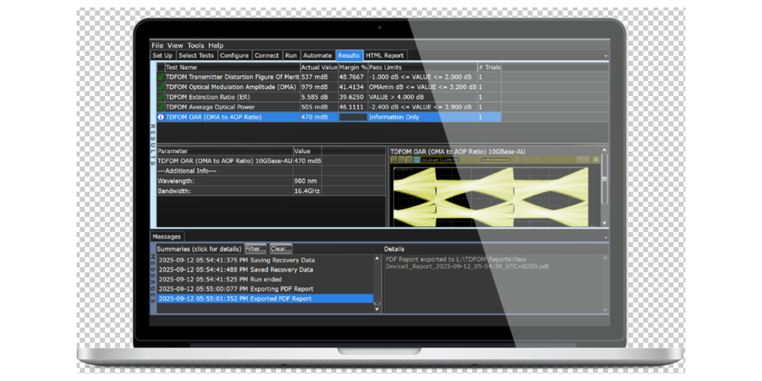Click the Filter... button in Messages

(x=255, y=249)
